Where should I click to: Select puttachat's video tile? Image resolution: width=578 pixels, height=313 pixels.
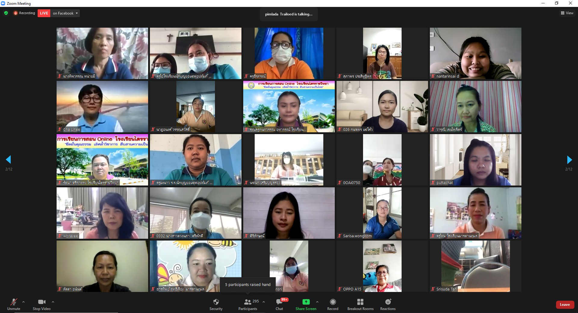[x=476, y=160]
